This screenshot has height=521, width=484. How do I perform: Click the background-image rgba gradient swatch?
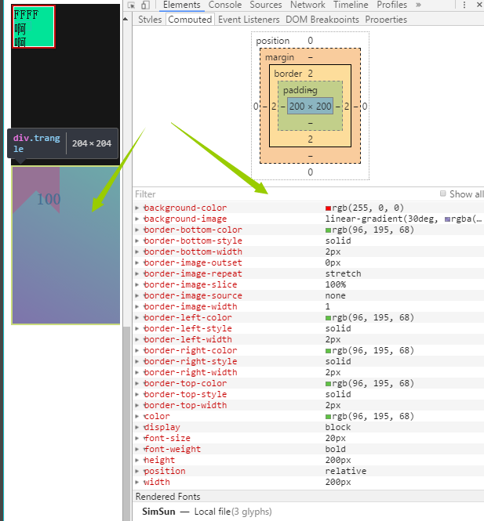[x=447, y=219]
